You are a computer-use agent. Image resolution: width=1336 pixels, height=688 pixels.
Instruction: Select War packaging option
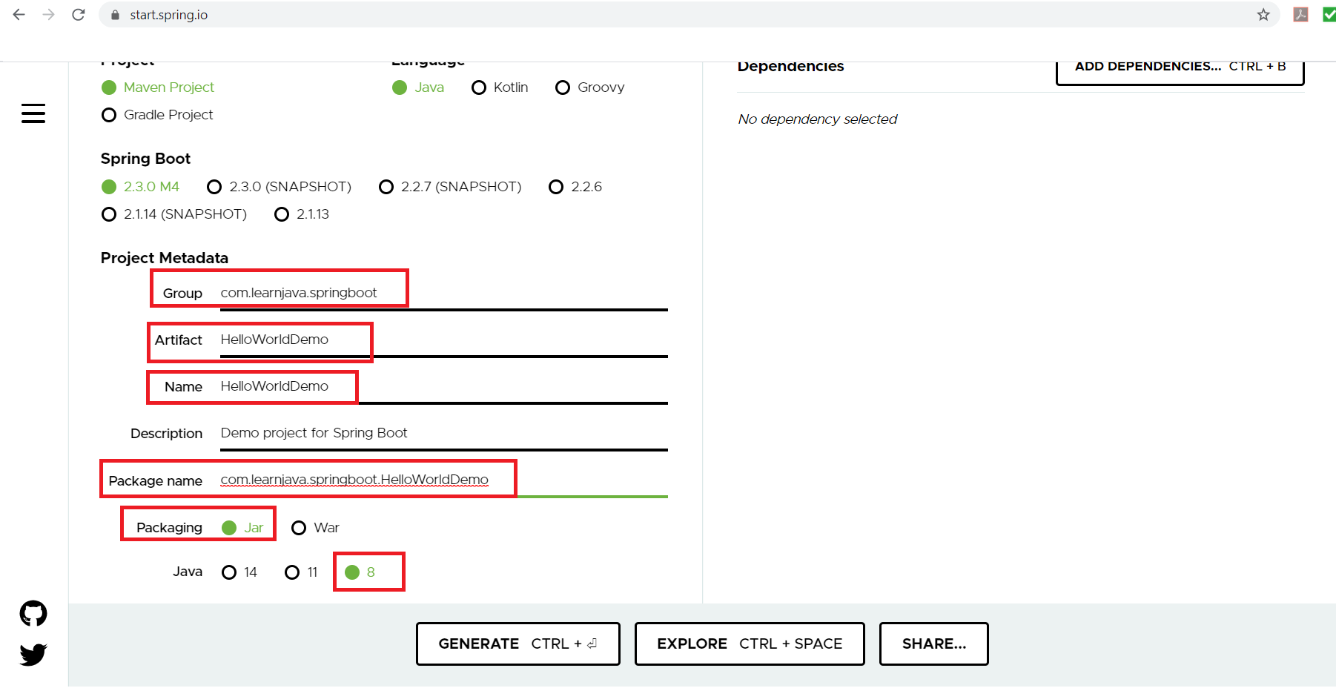(x=299, y=528)
